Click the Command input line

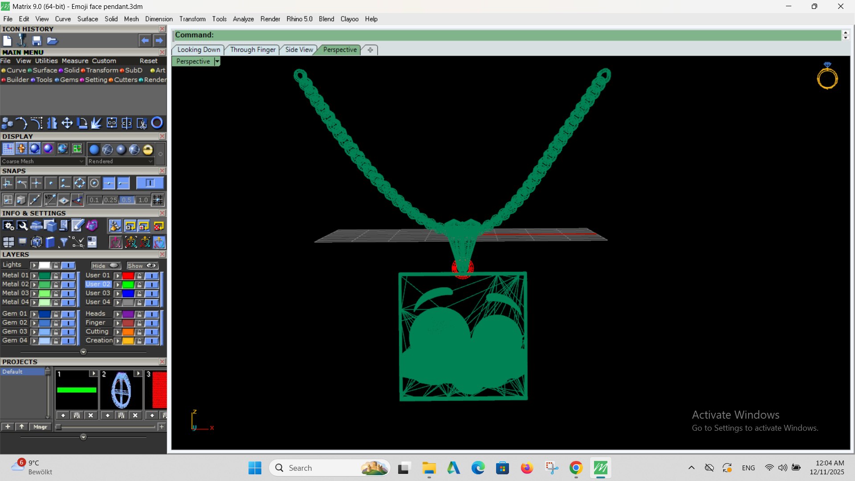(x=508, y=35)
